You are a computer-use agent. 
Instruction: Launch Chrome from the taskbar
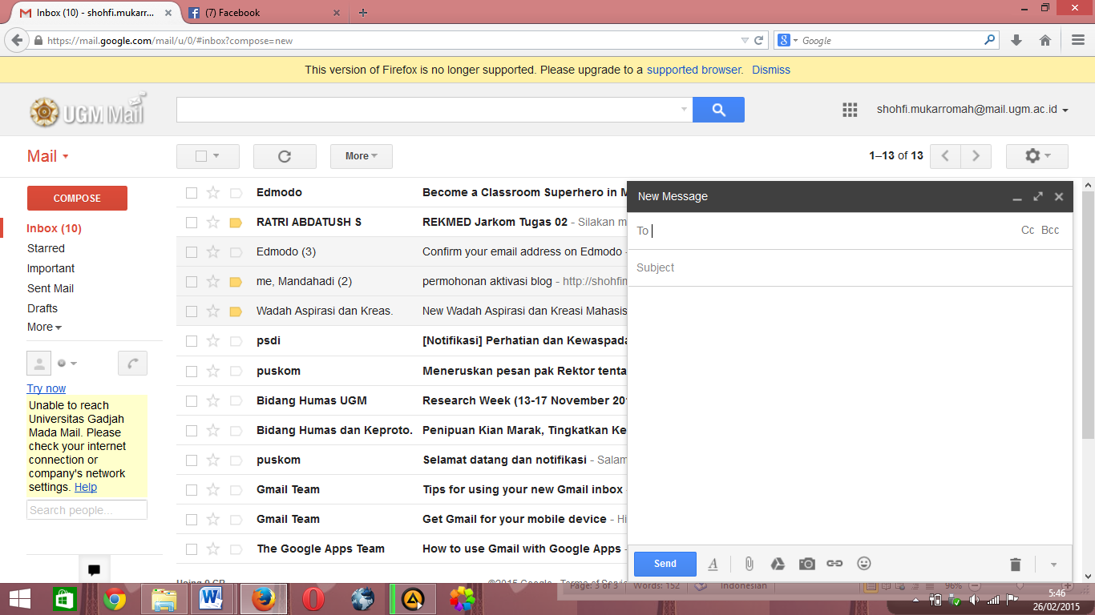[115, 599]
